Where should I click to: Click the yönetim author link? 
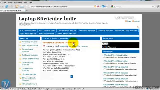tap(62, 46)
